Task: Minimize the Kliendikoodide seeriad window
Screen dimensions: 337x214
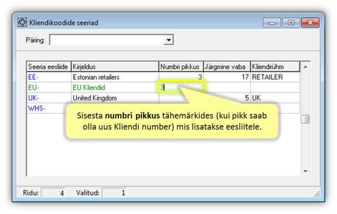Action: (272, 23)
